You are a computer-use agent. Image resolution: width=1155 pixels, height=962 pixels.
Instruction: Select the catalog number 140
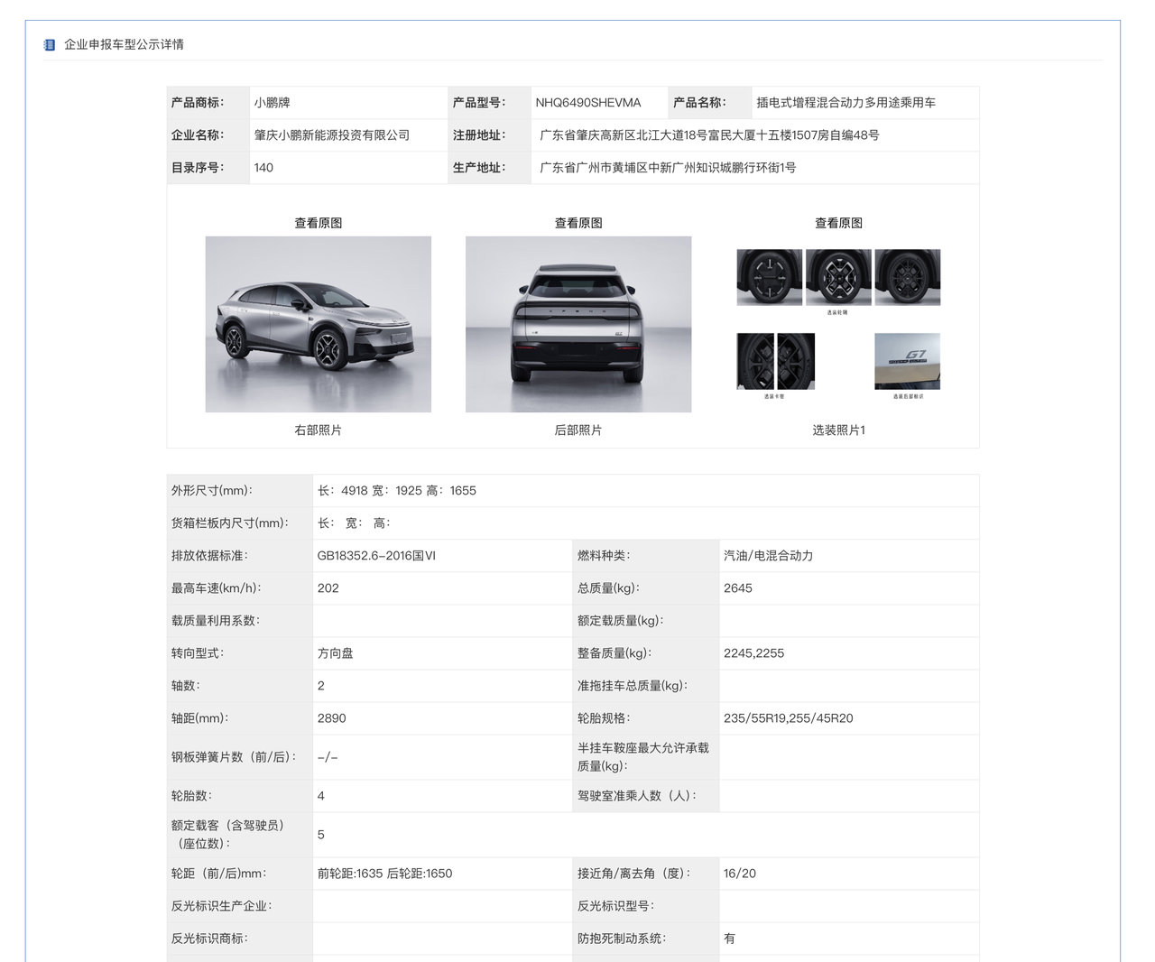[263, 168]
